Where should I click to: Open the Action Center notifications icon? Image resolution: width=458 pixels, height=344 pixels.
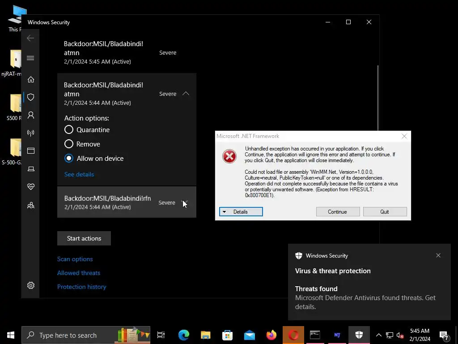click(444, 335)
